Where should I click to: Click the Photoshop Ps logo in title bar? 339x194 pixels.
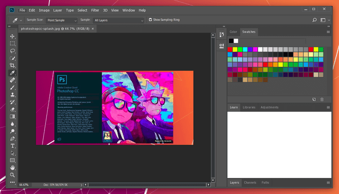coord(12,10)
